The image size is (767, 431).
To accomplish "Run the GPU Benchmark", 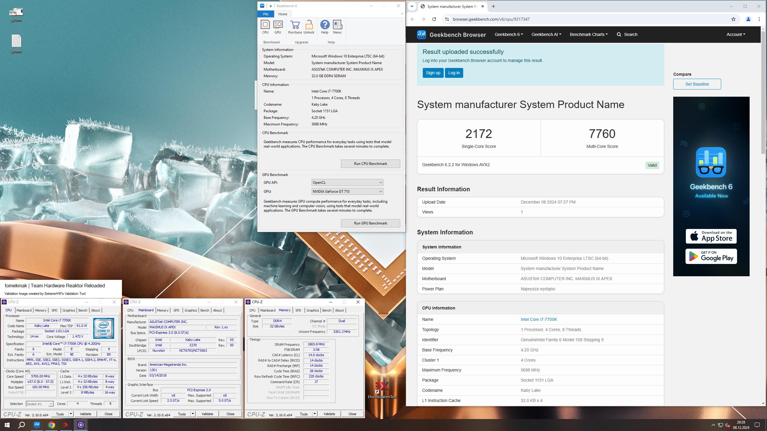I will click(370, 223).
